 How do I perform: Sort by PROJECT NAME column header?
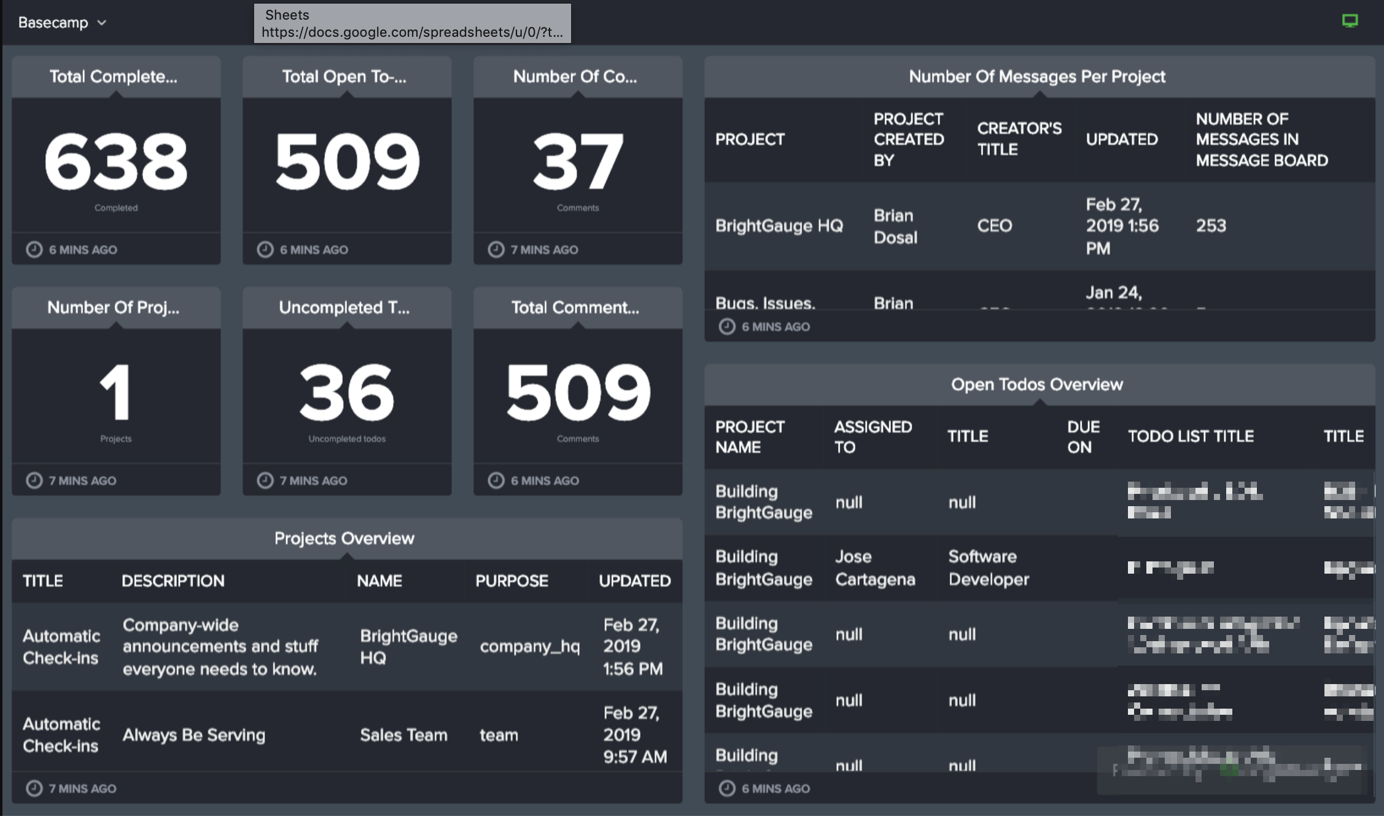point(750,437)
